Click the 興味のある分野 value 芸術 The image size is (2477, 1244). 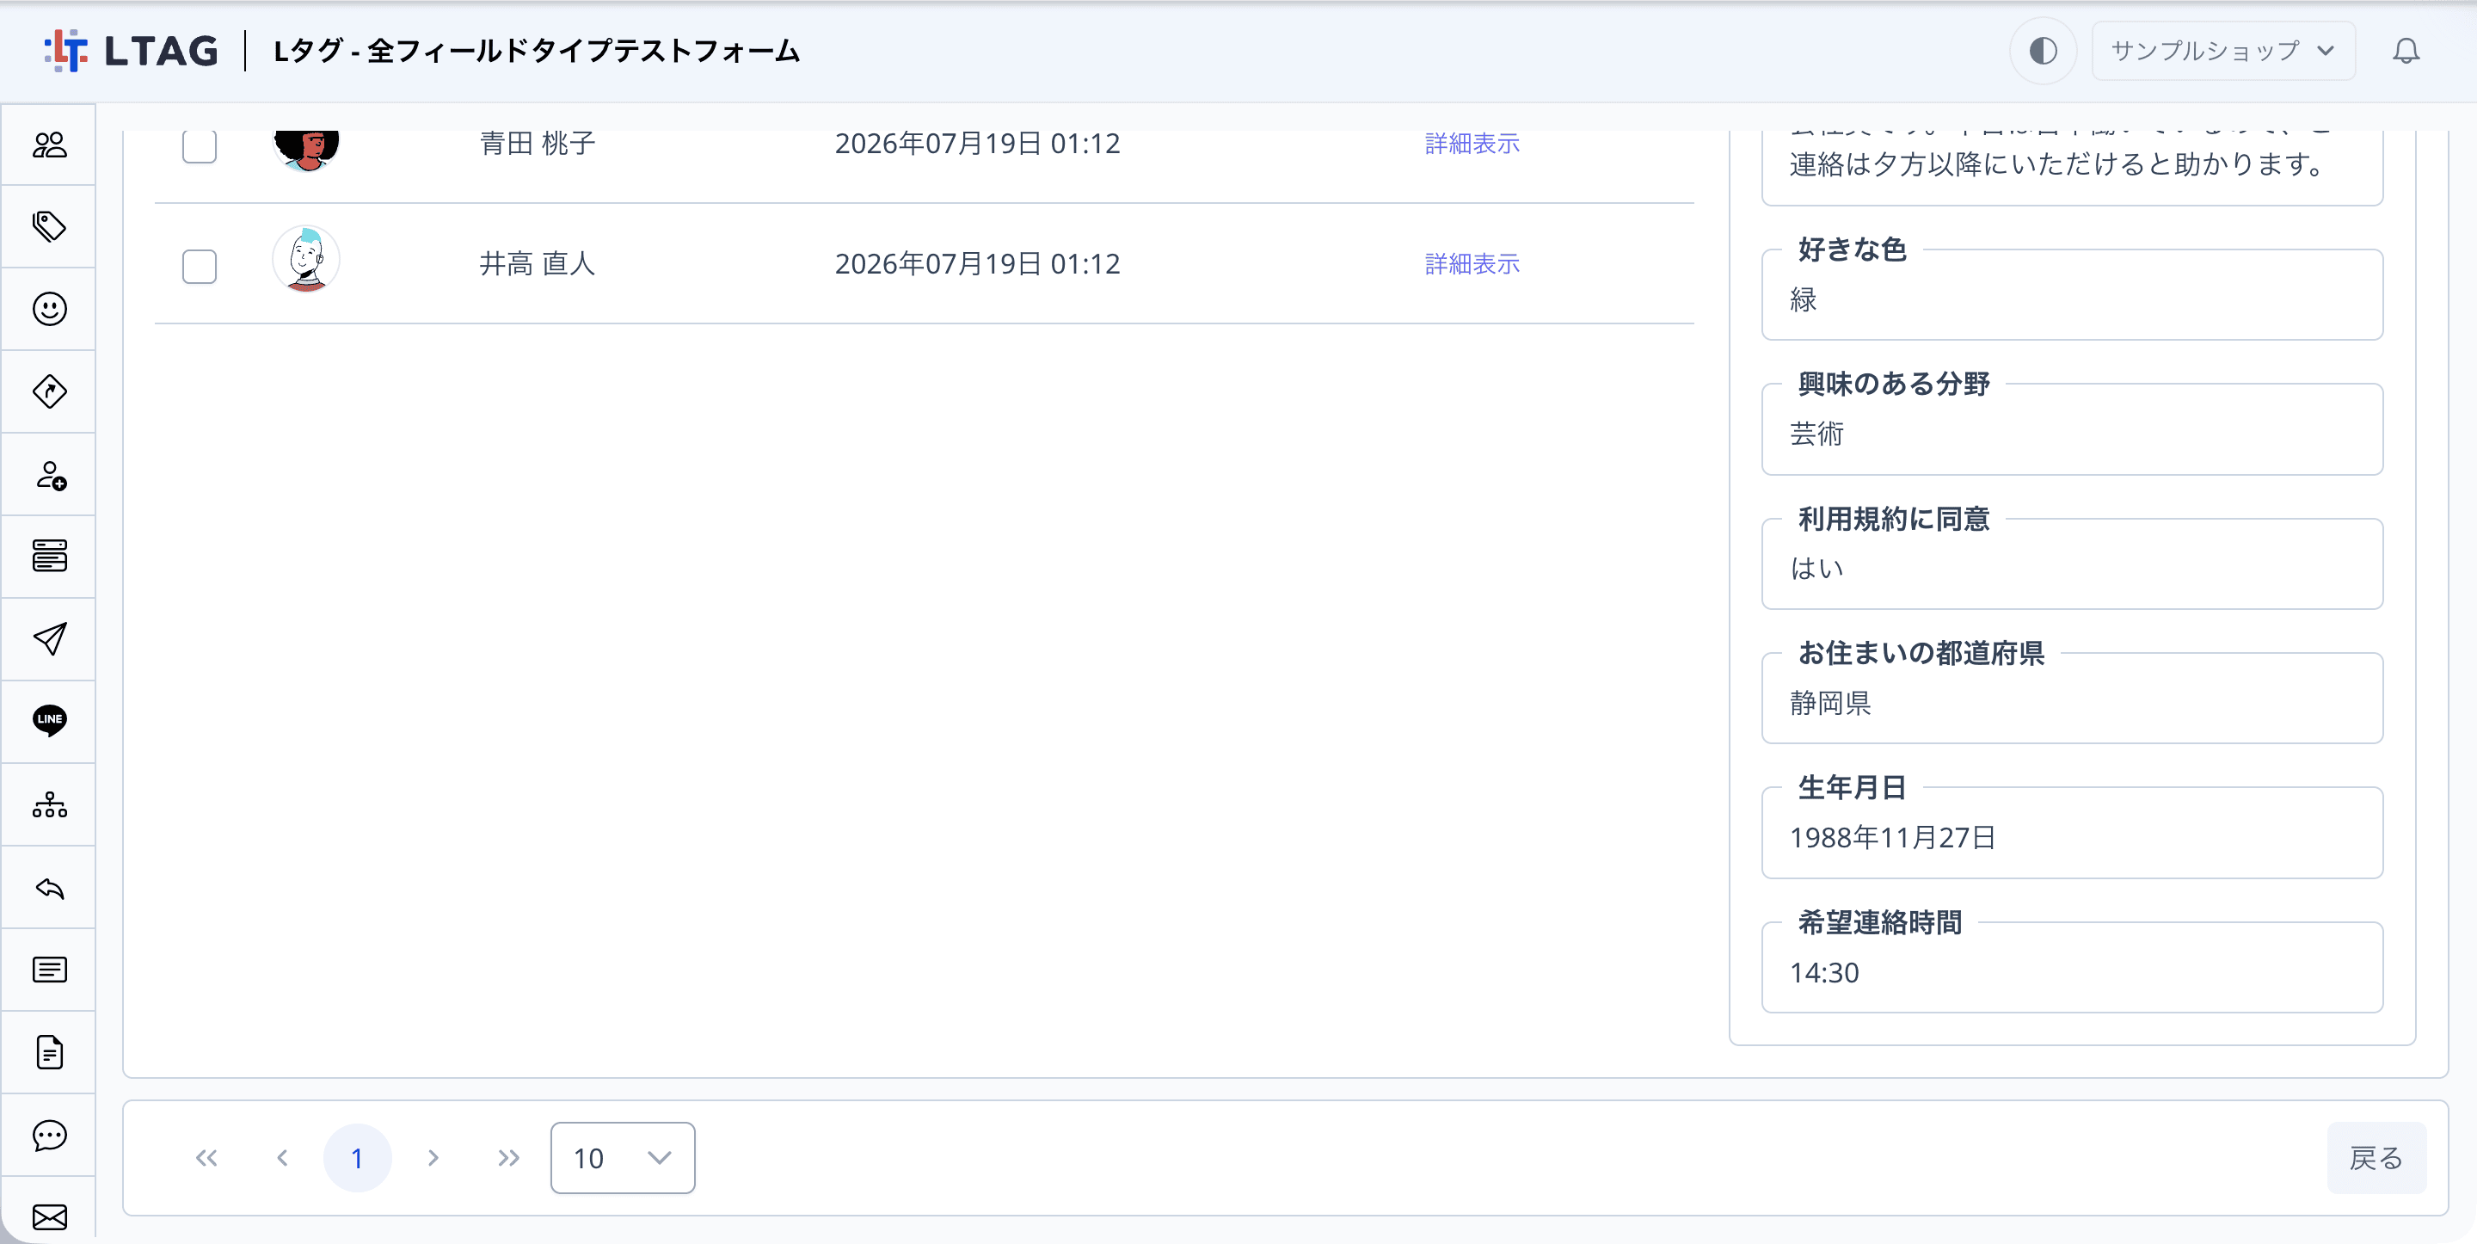1816,434
